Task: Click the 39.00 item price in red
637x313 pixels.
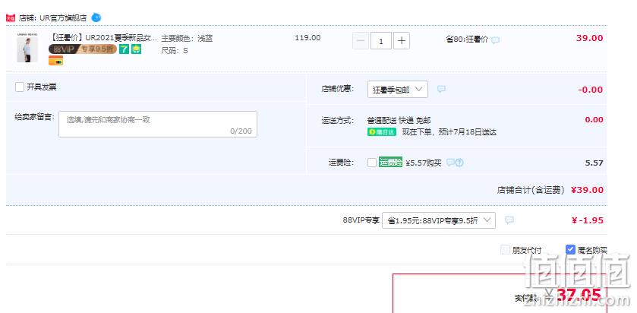Action: click(589, 38)
